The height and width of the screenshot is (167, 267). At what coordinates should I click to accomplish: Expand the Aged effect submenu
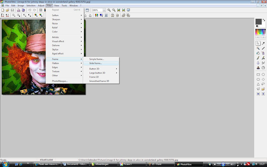coord(65,53)
